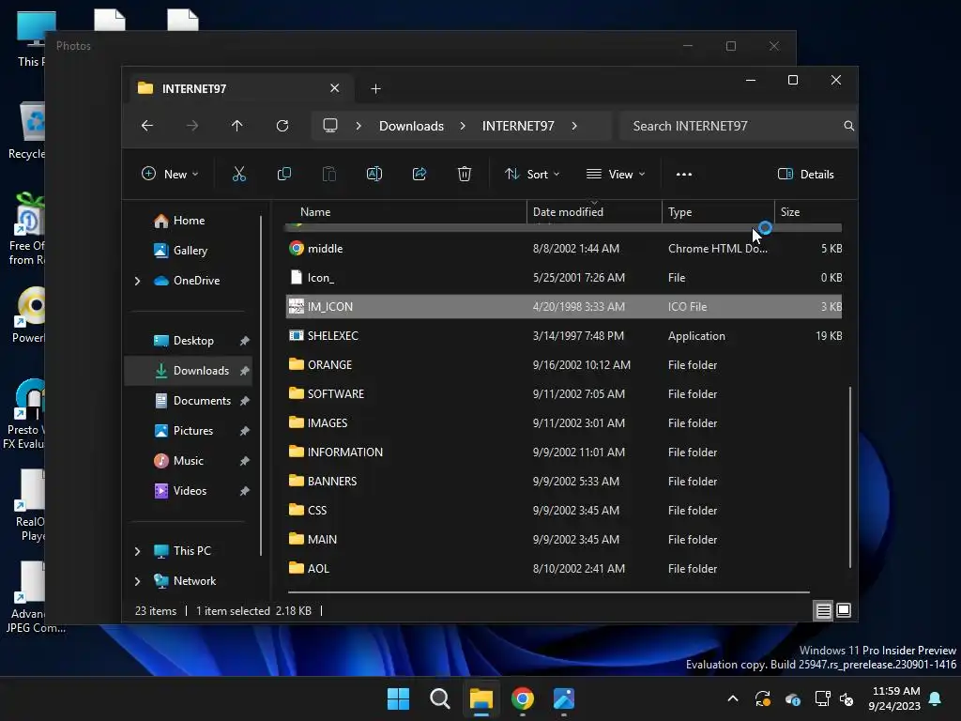Image resolution: width=961 pixels, height=721 pixels.
Task: Click the Copy icon in toolbar
Action: coord(283,174)
